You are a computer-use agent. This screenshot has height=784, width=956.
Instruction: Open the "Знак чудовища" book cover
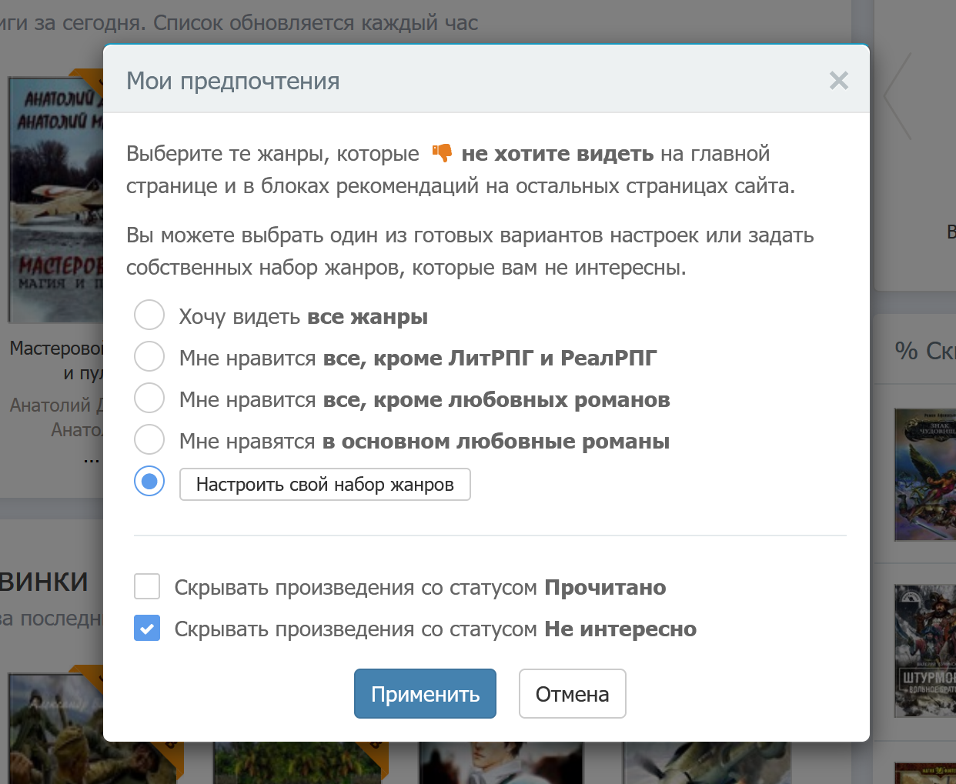pos(924,474)
